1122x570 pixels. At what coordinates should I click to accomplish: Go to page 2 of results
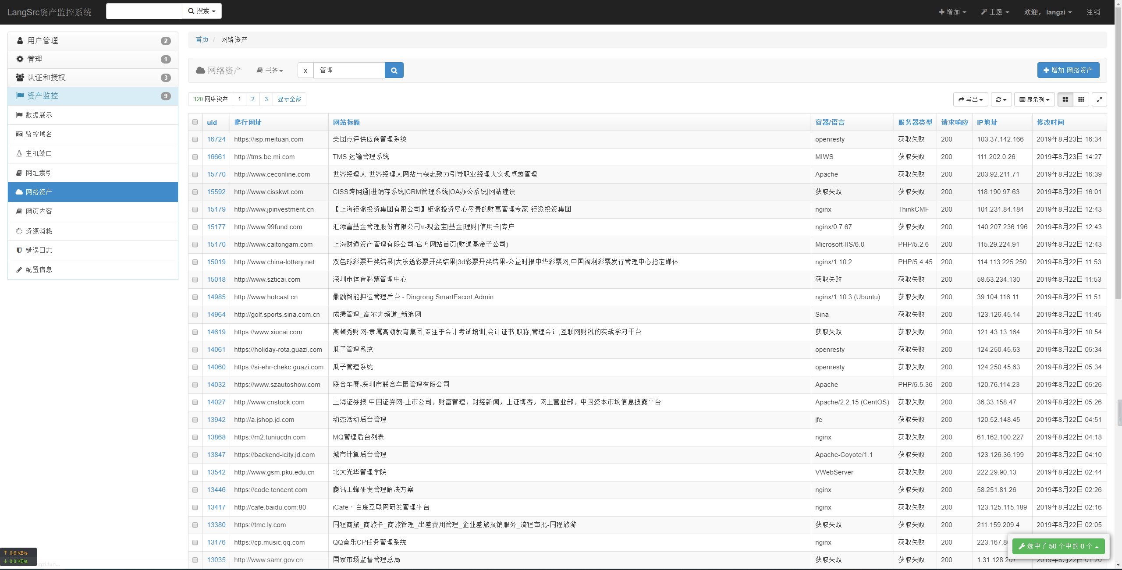click(x=253, y=99)
